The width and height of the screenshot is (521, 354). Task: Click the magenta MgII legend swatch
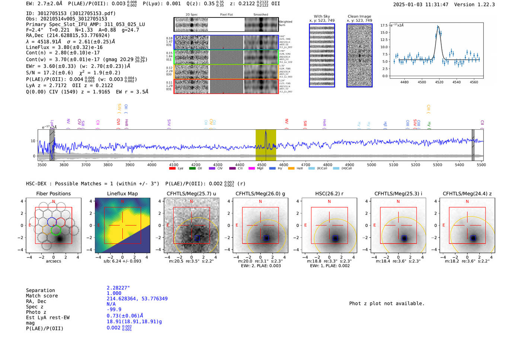[252, 168]
